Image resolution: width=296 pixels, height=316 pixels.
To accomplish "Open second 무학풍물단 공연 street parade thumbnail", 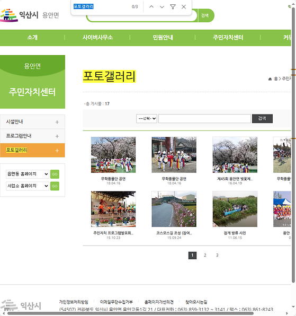I will click(174, 155).
